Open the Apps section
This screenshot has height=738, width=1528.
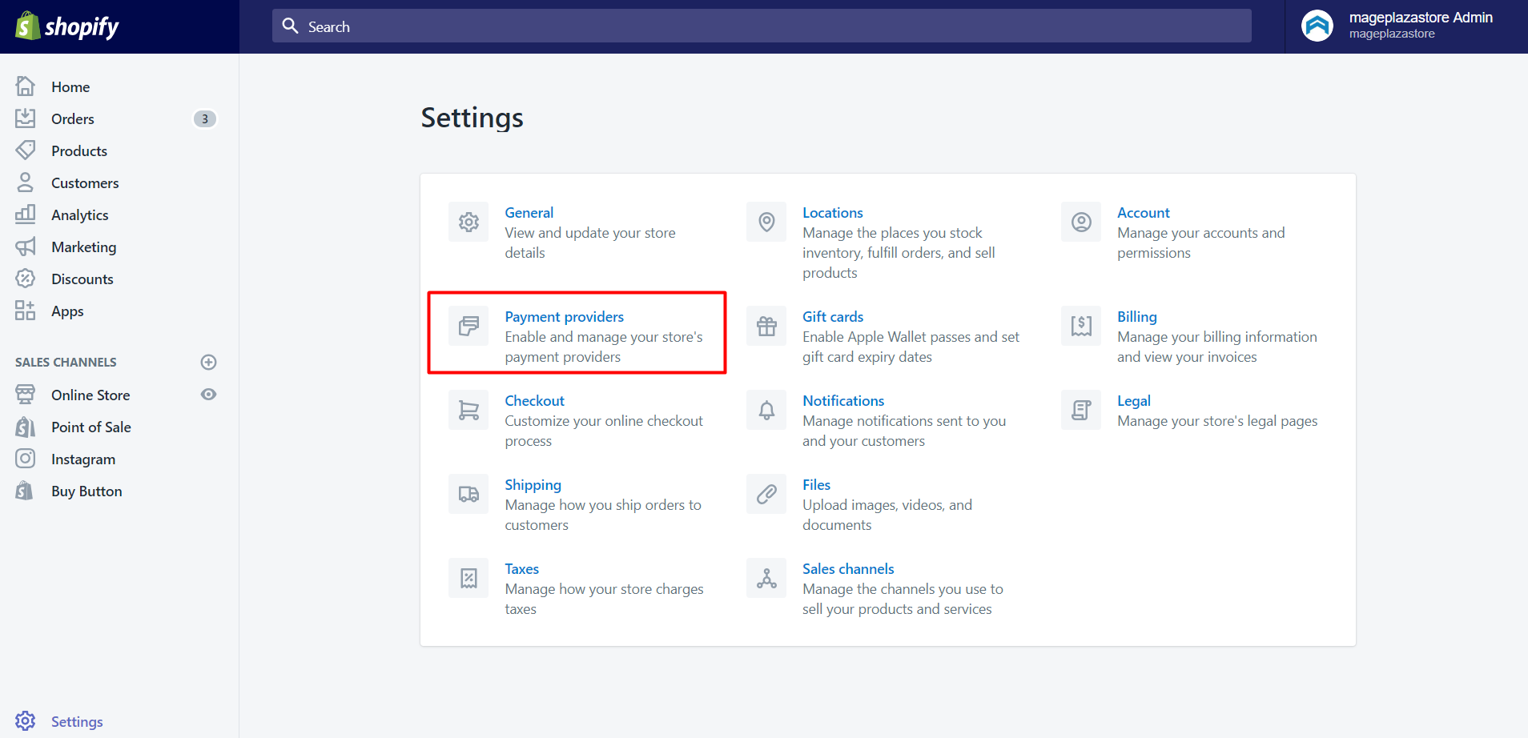click(x=67, y=311)
